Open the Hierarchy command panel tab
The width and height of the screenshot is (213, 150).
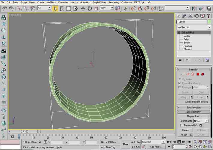(191, 16)
